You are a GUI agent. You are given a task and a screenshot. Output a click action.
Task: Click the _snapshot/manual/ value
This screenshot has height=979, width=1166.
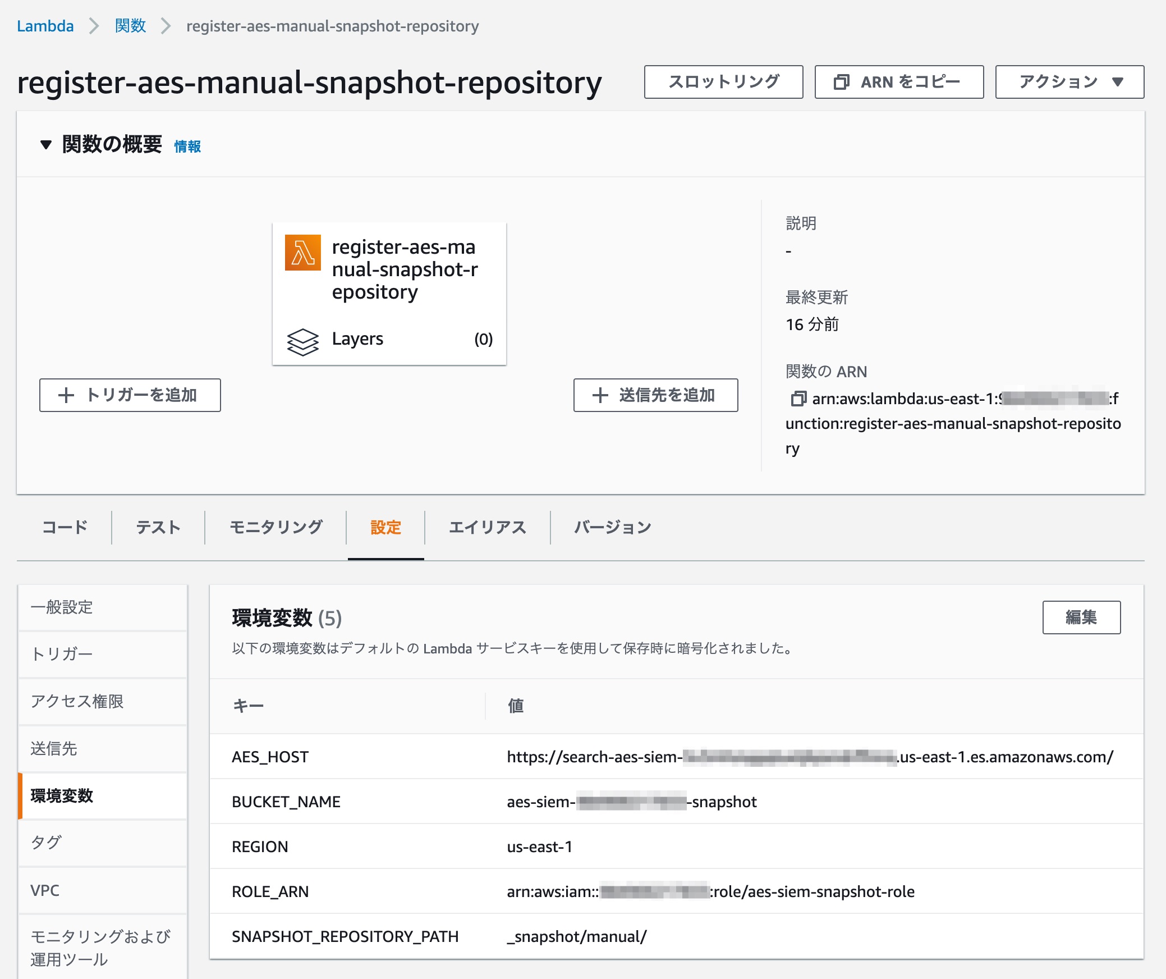pos(577,936)
